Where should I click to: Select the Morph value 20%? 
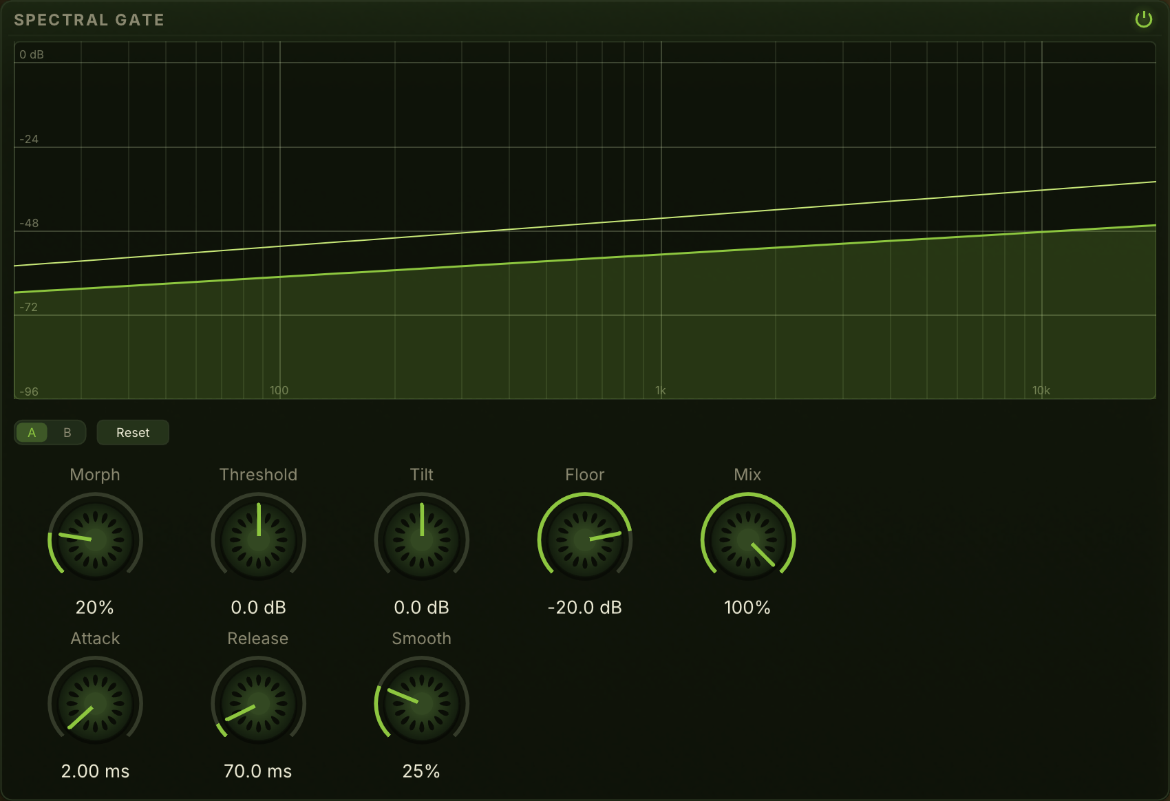coord(95,608)
